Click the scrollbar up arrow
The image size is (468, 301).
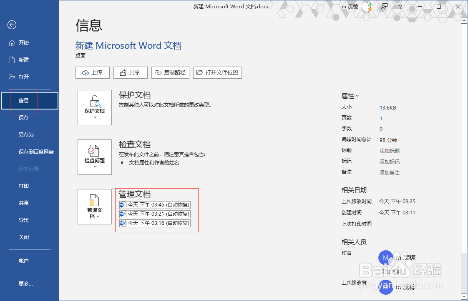pos(464,20)
